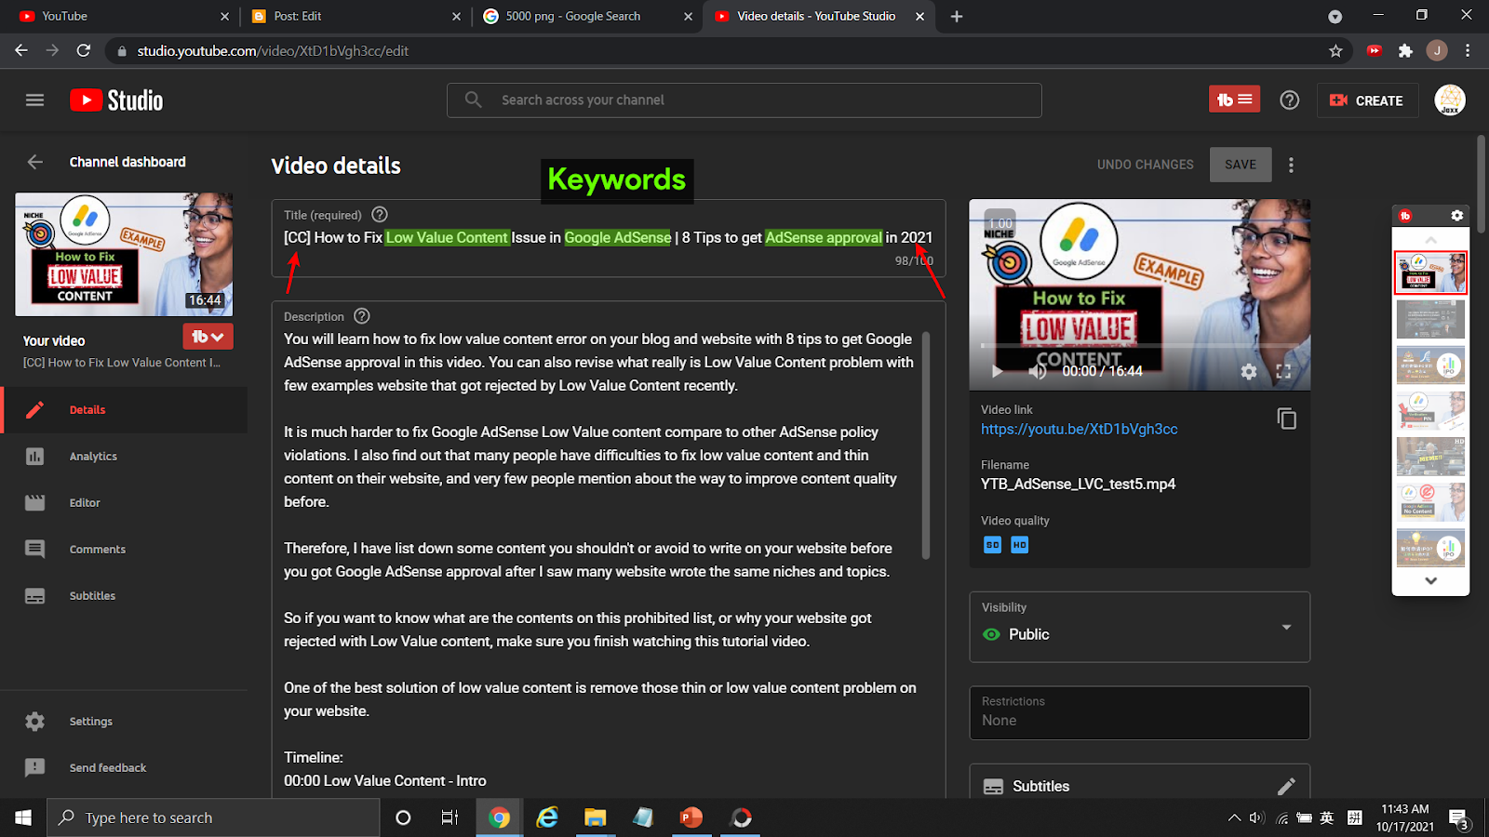The height and width of the screenshot is (837, 1489).
Task: Click the red extension icon in Chrome toolbar
Action: pyautogui.click(x=1375, y=51)
